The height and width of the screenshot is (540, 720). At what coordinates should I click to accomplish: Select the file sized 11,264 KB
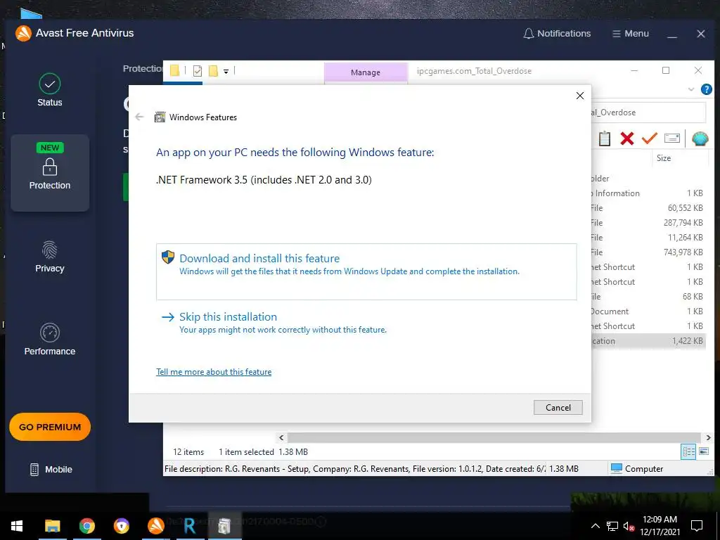point(647,238)
